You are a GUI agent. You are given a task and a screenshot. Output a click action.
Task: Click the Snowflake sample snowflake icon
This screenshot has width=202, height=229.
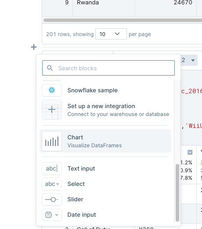pyautogui.click(x=52, y=90)
